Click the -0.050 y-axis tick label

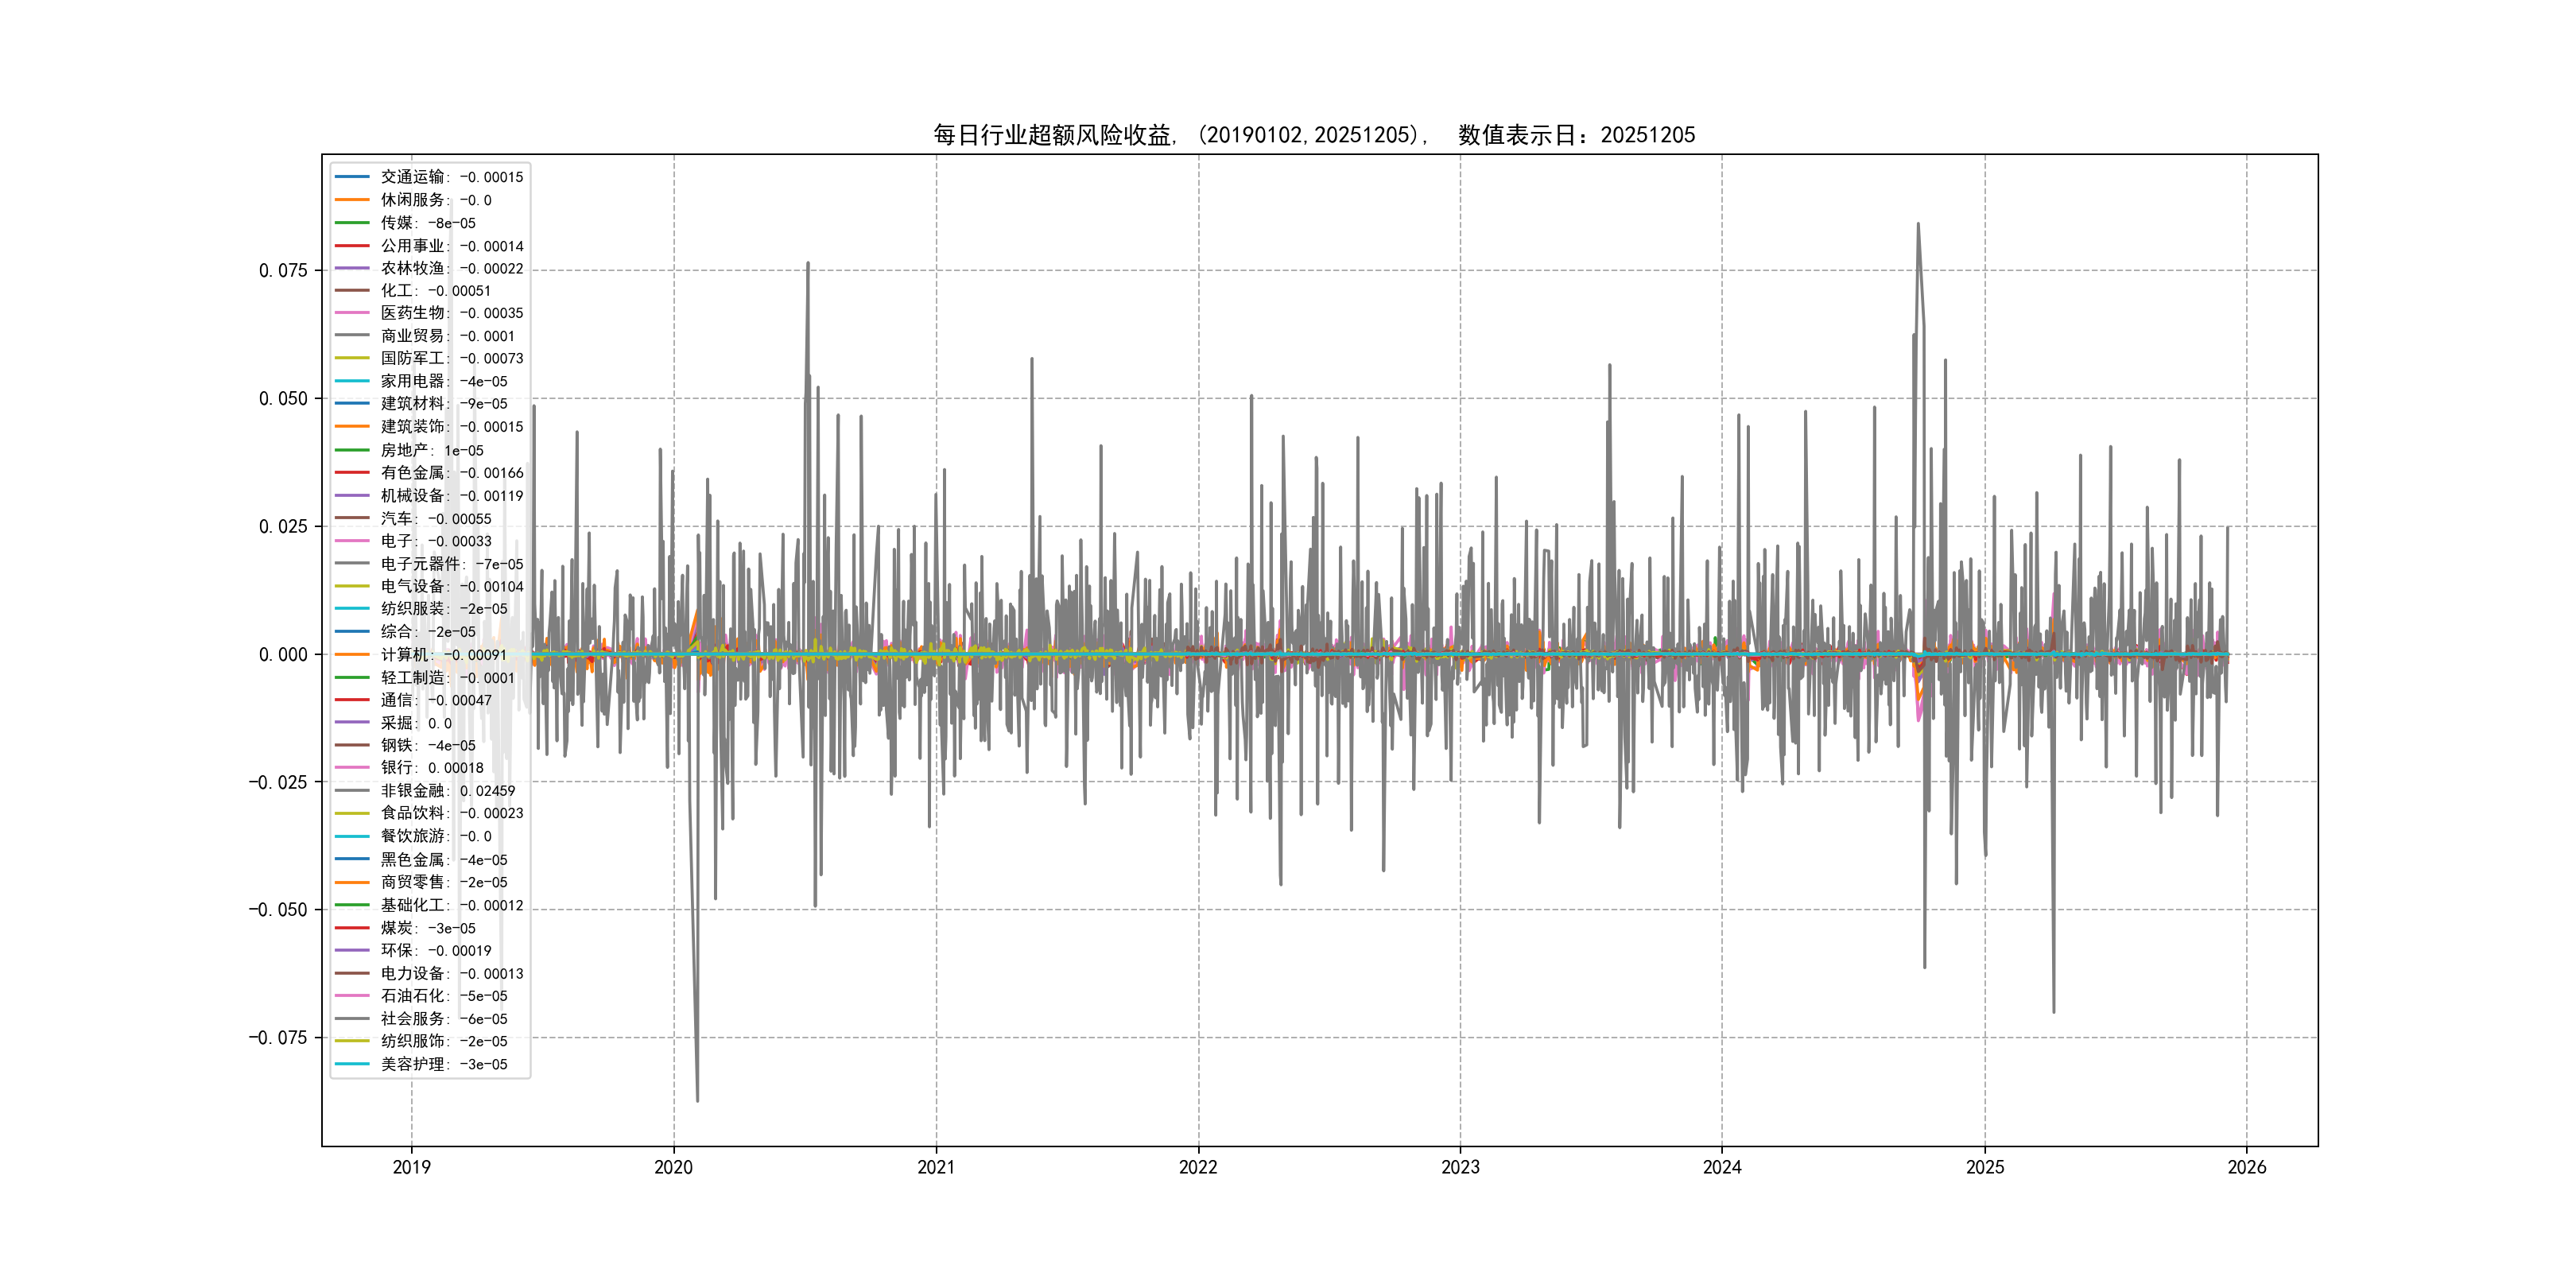tap(278, 909)
